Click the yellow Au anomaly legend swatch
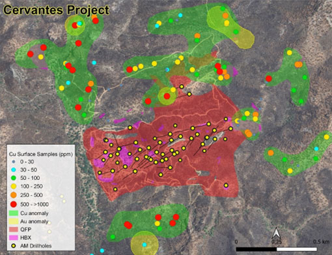 coord(14,221)
